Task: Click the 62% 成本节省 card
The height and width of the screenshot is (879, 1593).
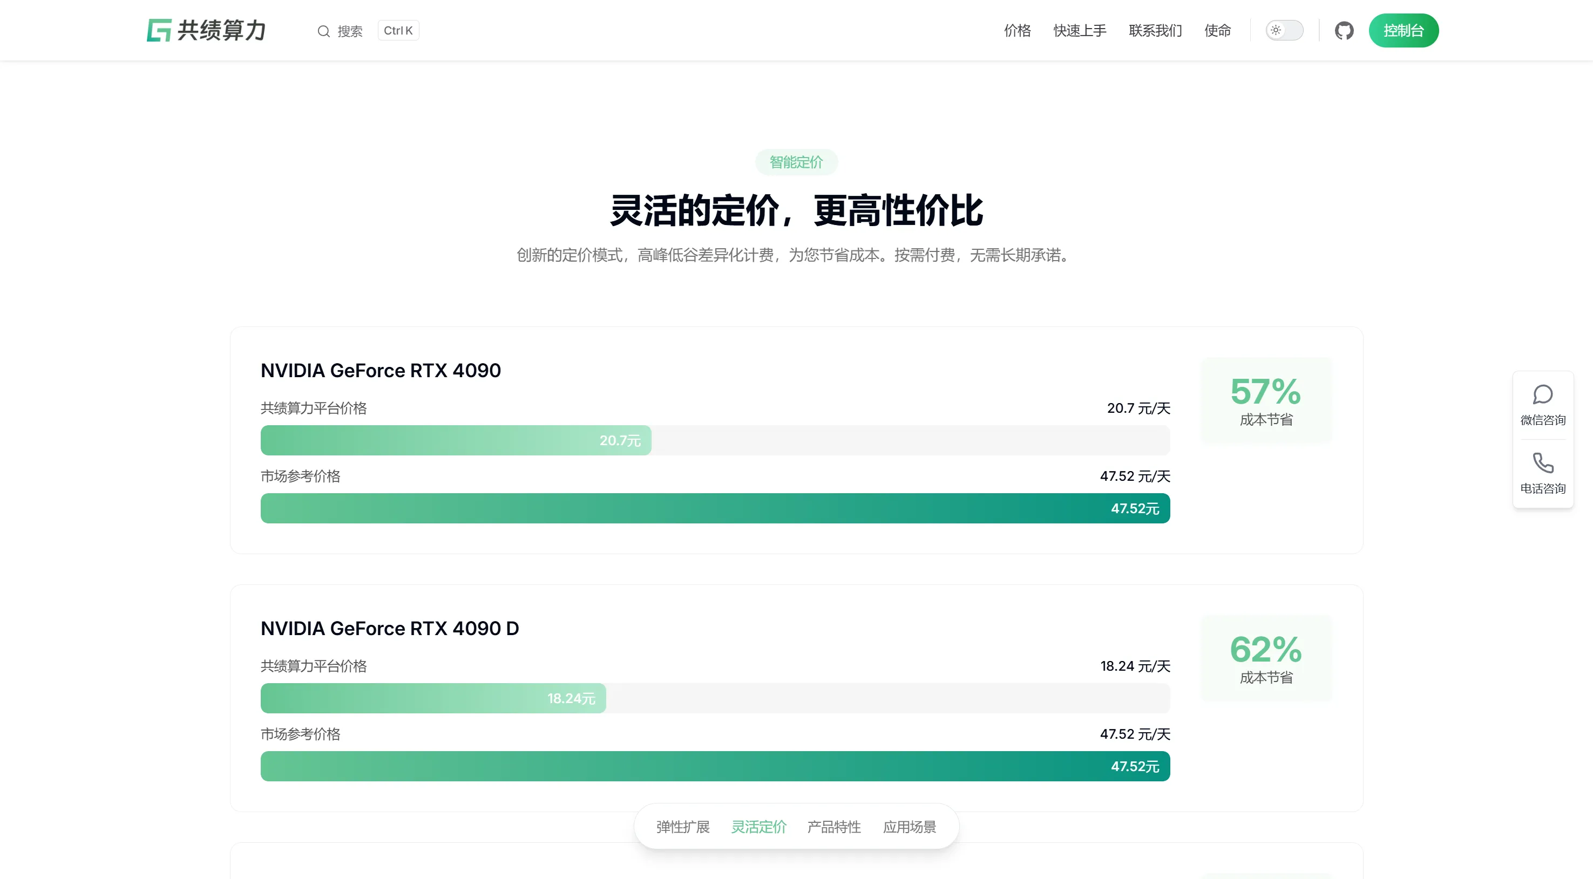Action: tap(1266, 658)
